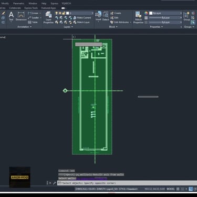Expand the Annotation panel options

25,27
